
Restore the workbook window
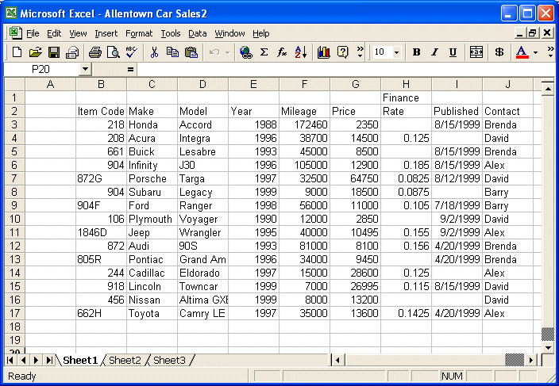click(x=533, y=33)
